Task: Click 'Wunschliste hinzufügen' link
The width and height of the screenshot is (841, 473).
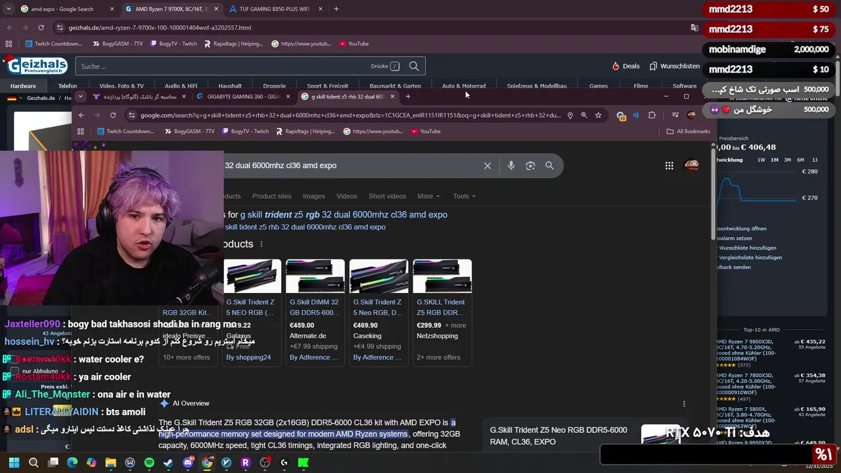Action: coord(747,248)
